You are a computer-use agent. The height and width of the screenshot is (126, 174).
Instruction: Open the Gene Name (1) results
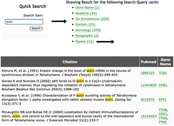pyautogui.click(x=87, y=8)
